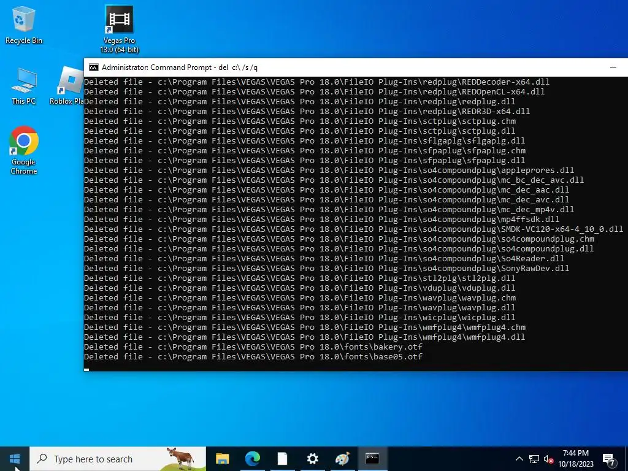The height and width of the screenshot is (471, 628).
Task: Click the wmfplug4.chm output line
Action: click(304, 327)
